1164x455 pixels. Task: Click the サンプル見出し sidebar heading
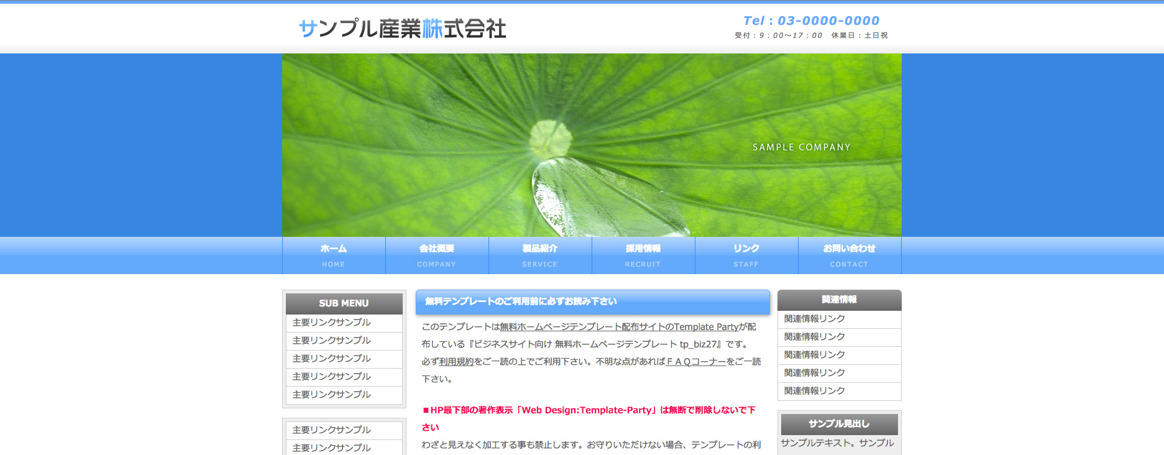[x=839, y=424]
